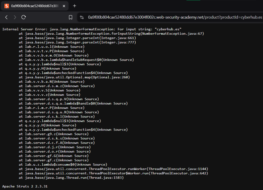Click the lab.r.i.m.r.P(Unknown Source) line

point(52,108)
